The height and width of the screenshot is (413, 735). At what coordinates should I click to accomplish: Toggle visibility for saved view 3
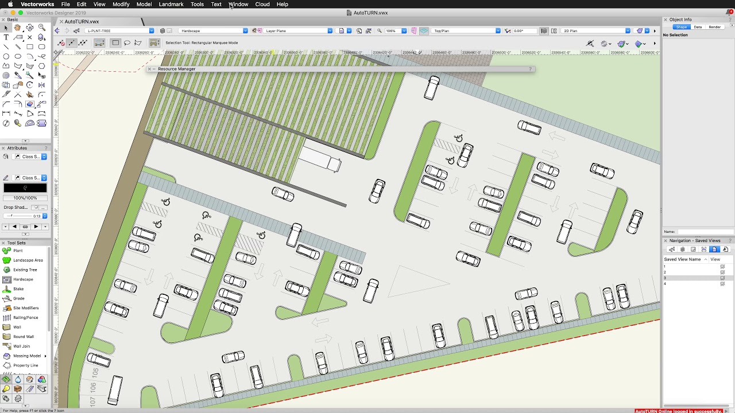(x=722, y=278)
